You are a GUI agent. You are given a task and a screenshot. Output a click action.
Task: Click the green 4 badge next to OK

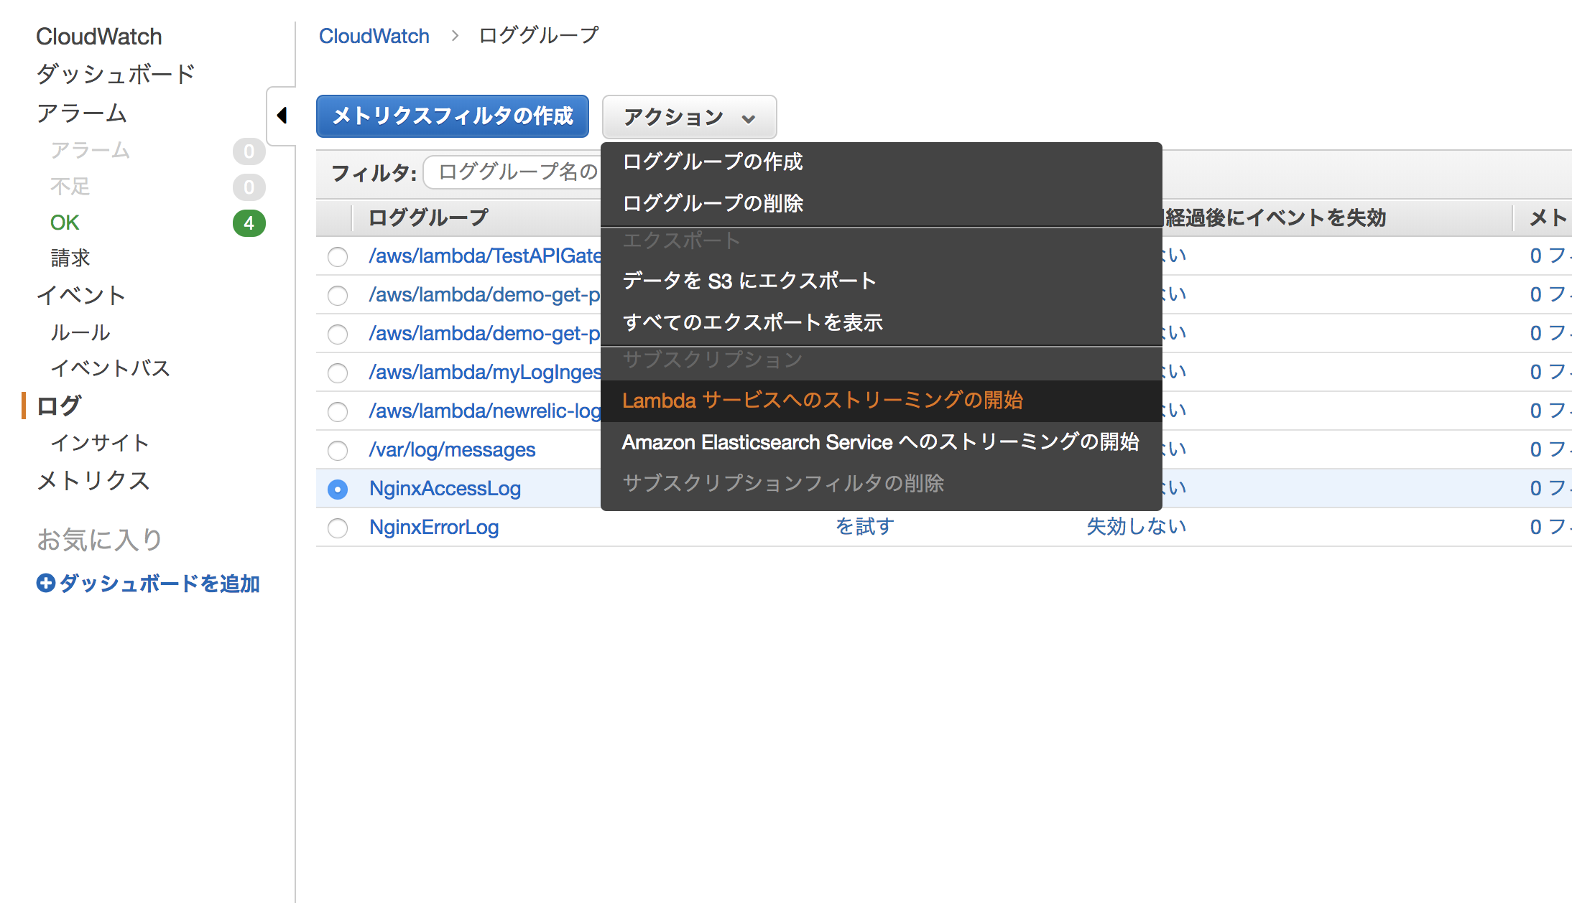(x=249, y=223)
